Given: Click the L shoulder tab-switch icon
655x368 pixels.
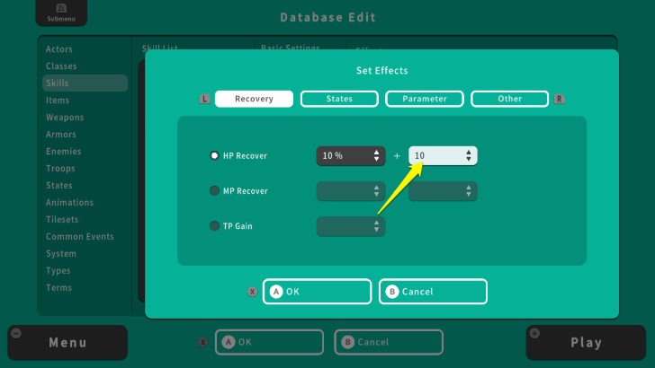Looking at the screenshot, I should tap(204, 100).
